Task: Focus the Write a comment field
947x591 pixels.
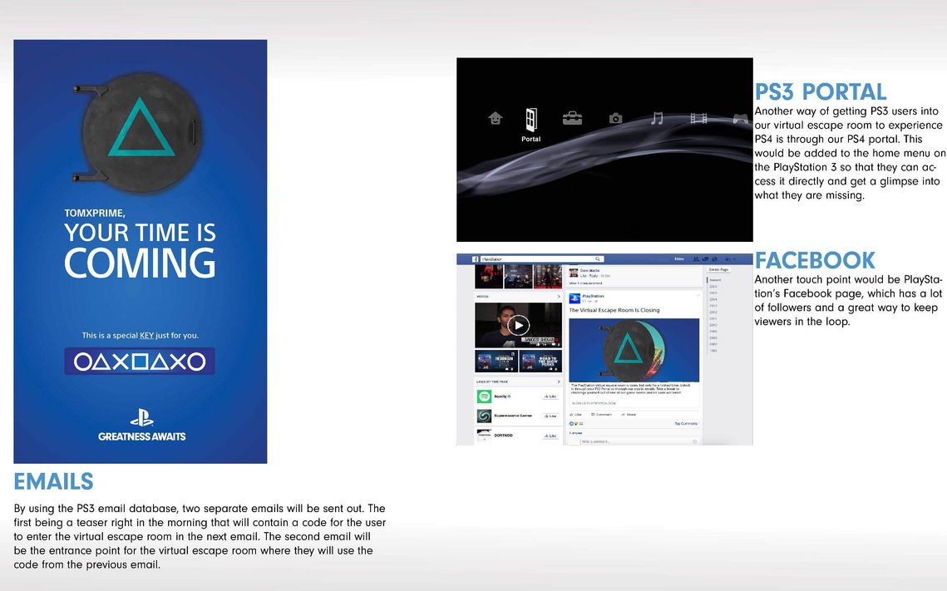Action: point(639,442)
